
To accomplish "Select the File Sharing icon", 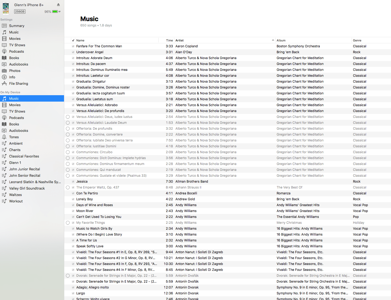I will 4,83.
